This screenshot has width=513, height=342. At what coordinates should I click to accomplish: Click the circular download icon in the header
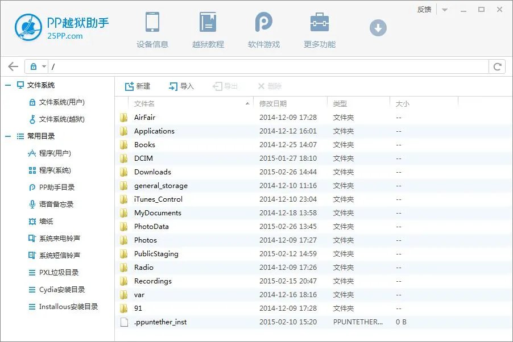378,27
